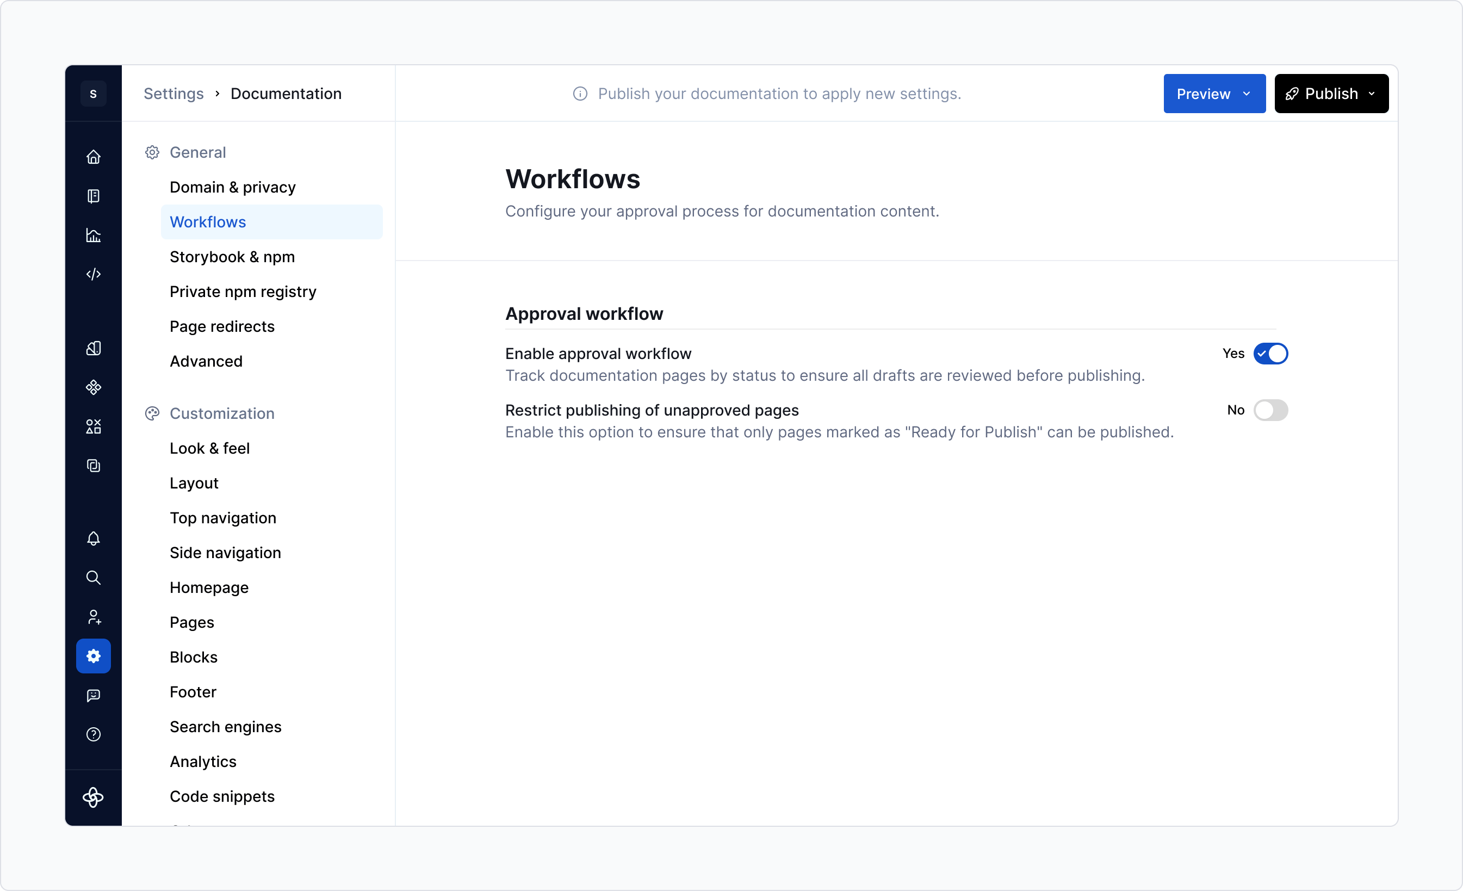The width and height of the screenshot is (1463, 891).
Task: Open the Search magnifier icon
Action: click(x=94, y=577)
